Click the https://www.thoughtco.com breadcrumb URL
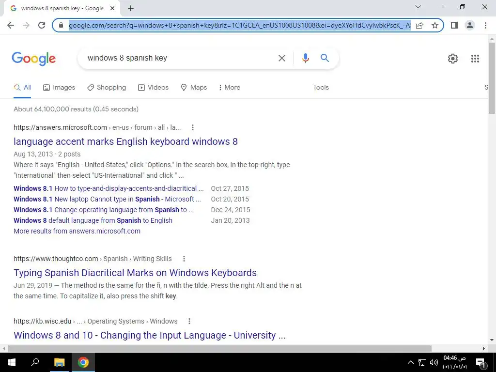The image size is (496, 372). [x=56, y=259]
